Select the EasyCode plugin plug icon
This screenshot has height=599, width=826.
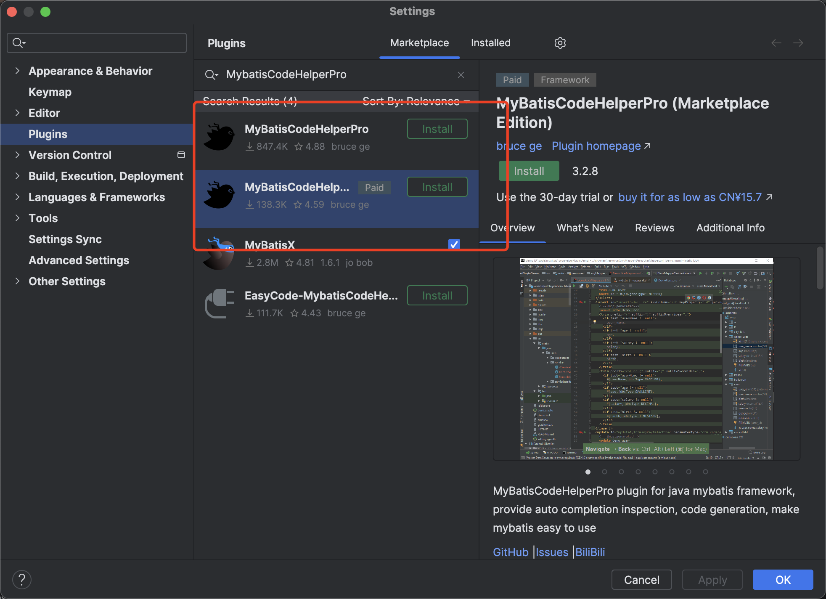click(219, 304)
